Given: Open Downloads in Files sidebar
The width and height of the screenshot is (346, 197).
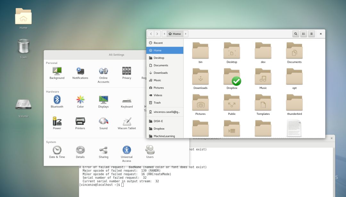Looking at the screenshot, I should [165, 73].
